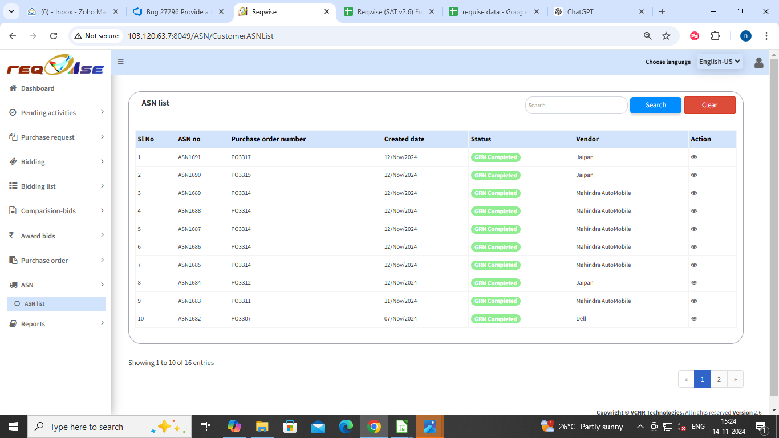
Task: Expand Purchase request menu chevron
Action: pyautogui.click(x=102, y=137)
